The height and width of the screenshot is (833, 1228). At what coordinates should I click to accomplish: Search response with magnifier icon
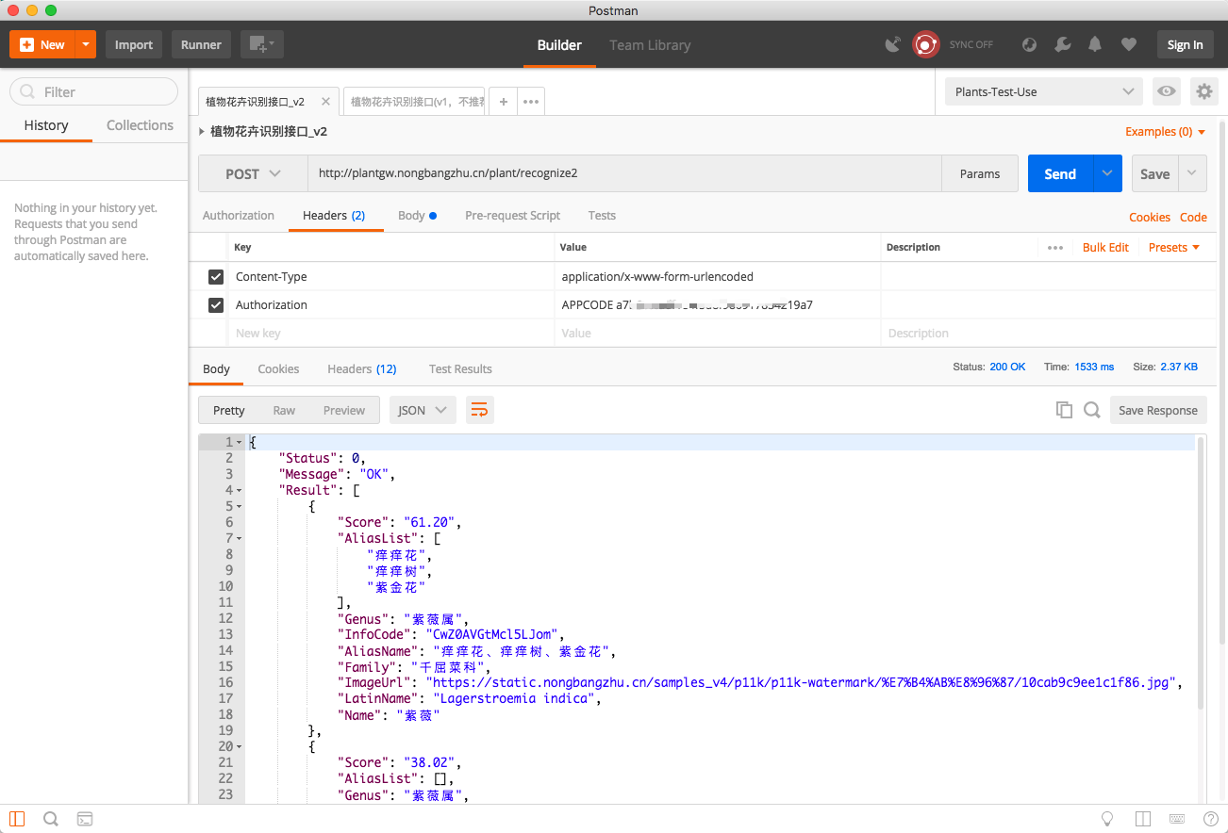1092,410
